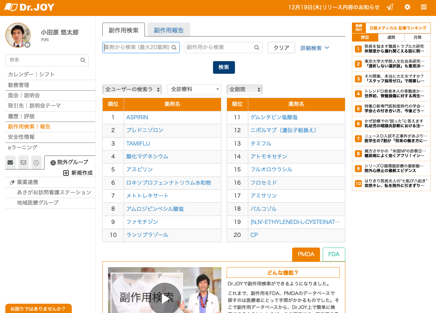The height and width of the screenshot is (313, 436).
Task: Expand 詳細検索 advanced search options
Action: coord(315,48)
